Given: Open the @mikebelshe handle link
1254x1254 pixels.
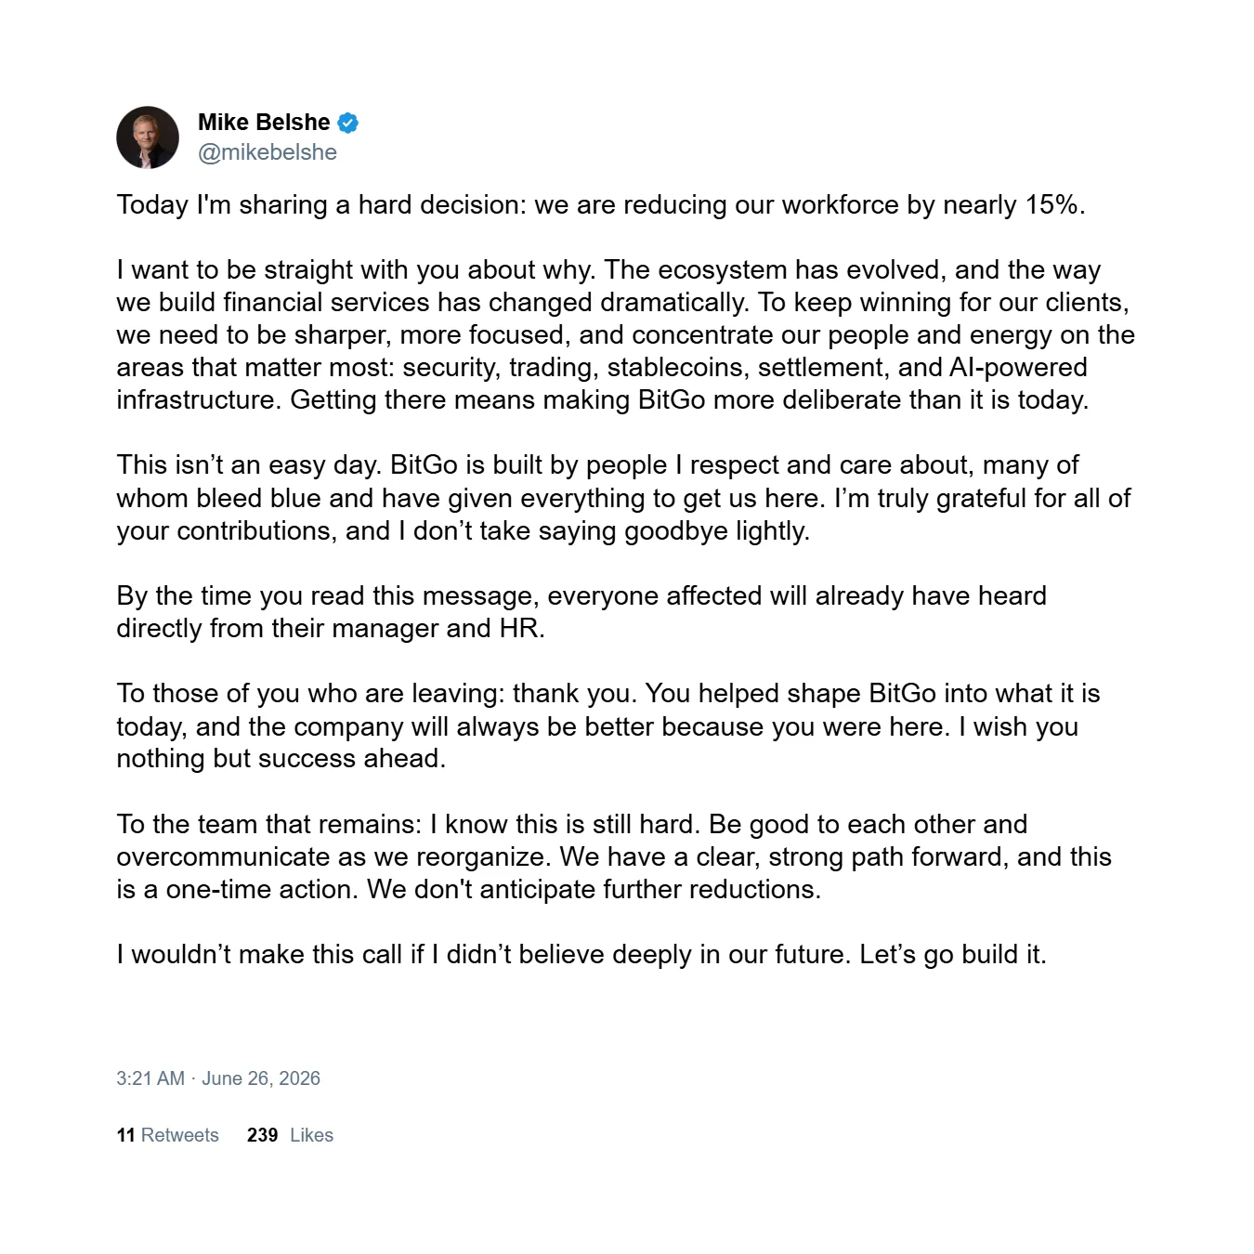Looking at the screenshot, I should tap(268, 152).
